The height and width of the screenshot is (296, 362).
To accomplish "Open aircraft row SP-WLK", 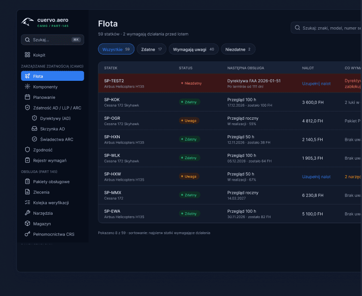I will [230, 158].
